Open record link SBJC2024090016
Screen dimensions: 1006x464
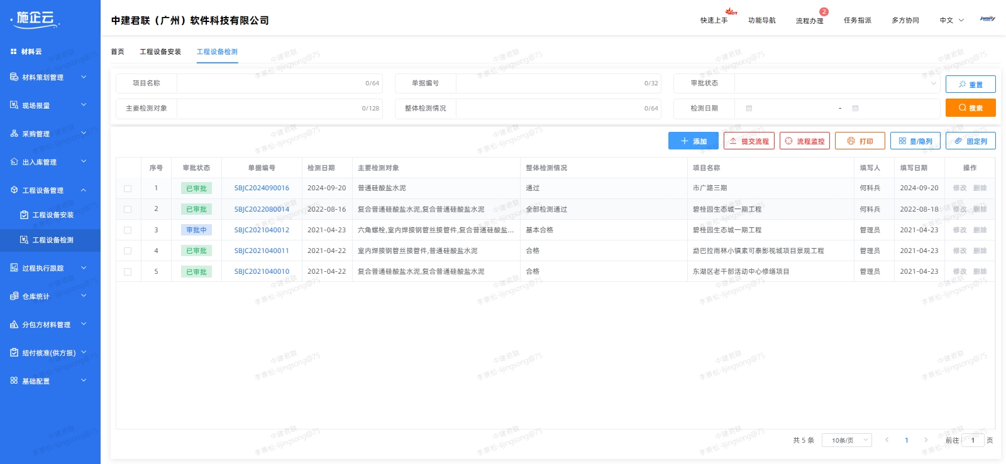click(262, 188)
